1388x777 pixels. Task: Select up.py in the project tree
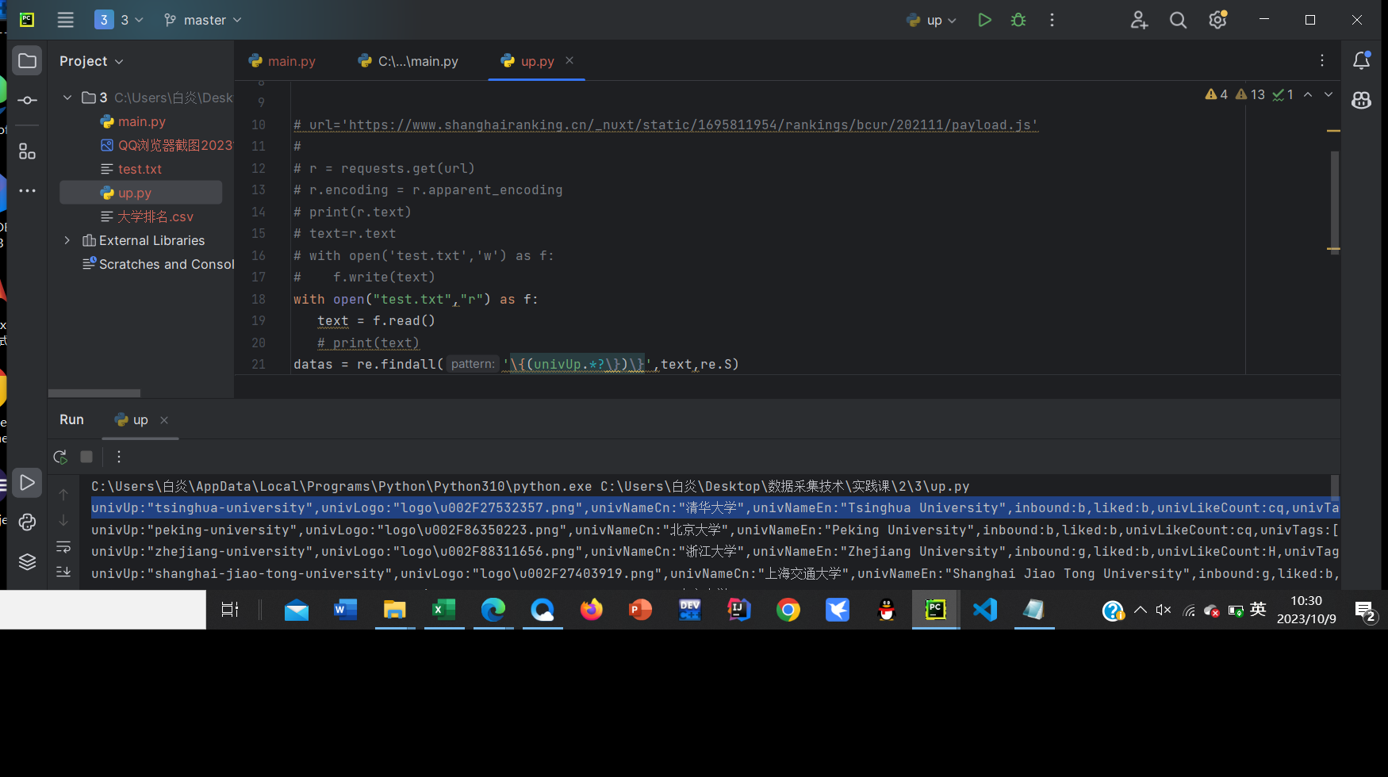coord(140,193)
